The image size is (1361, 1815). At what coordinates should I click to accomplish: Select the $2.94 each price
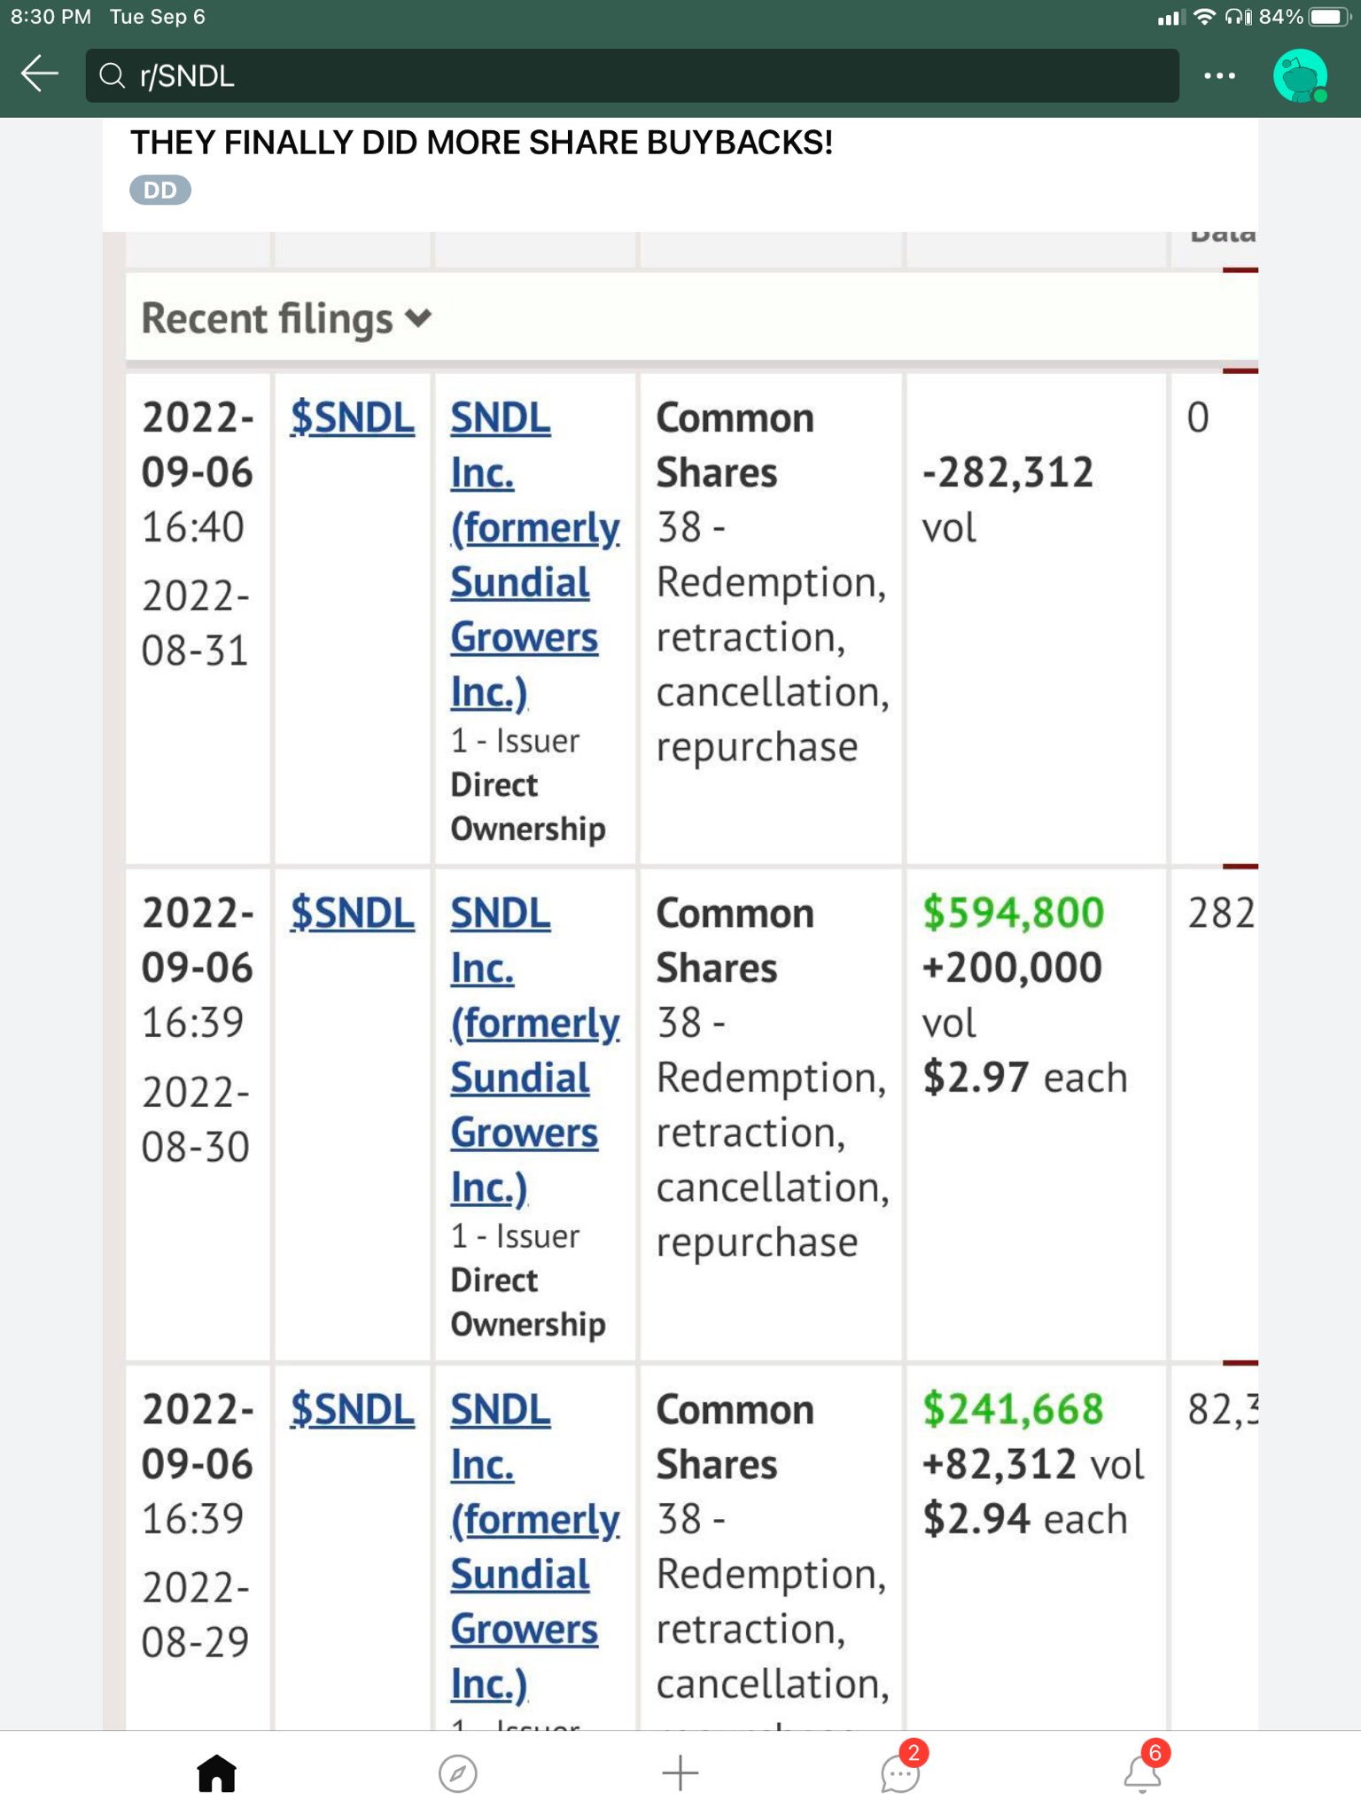(x=1025, y=1519)
